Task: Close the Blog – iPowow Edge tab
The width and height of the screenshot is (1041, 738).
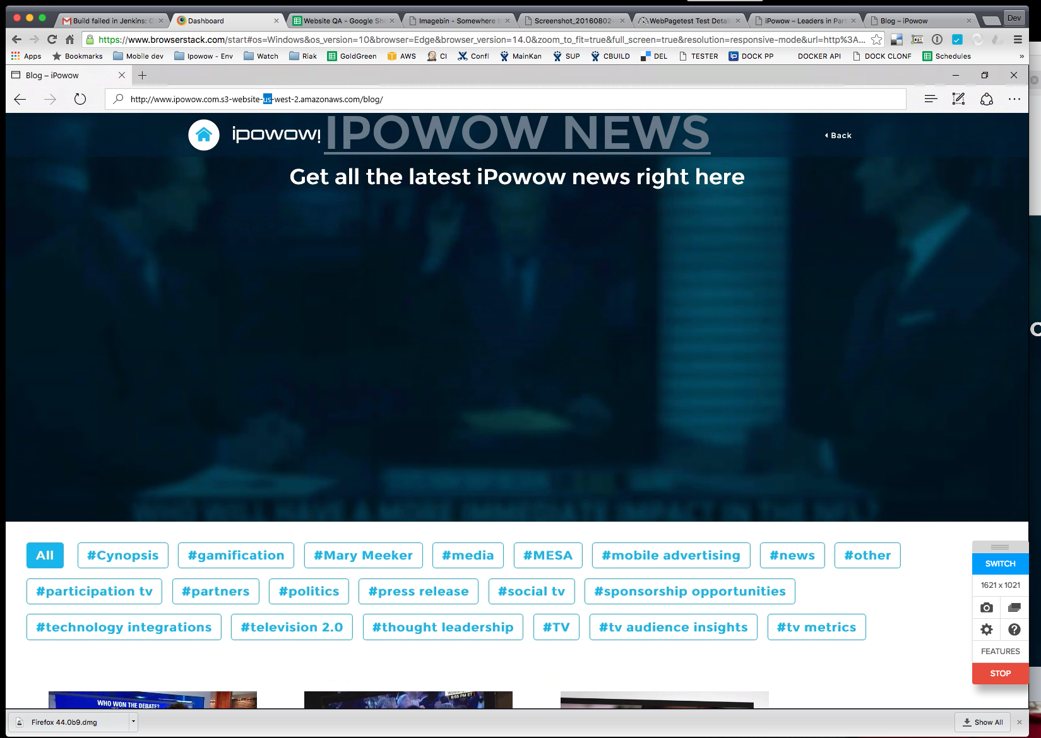Action: 122,75
